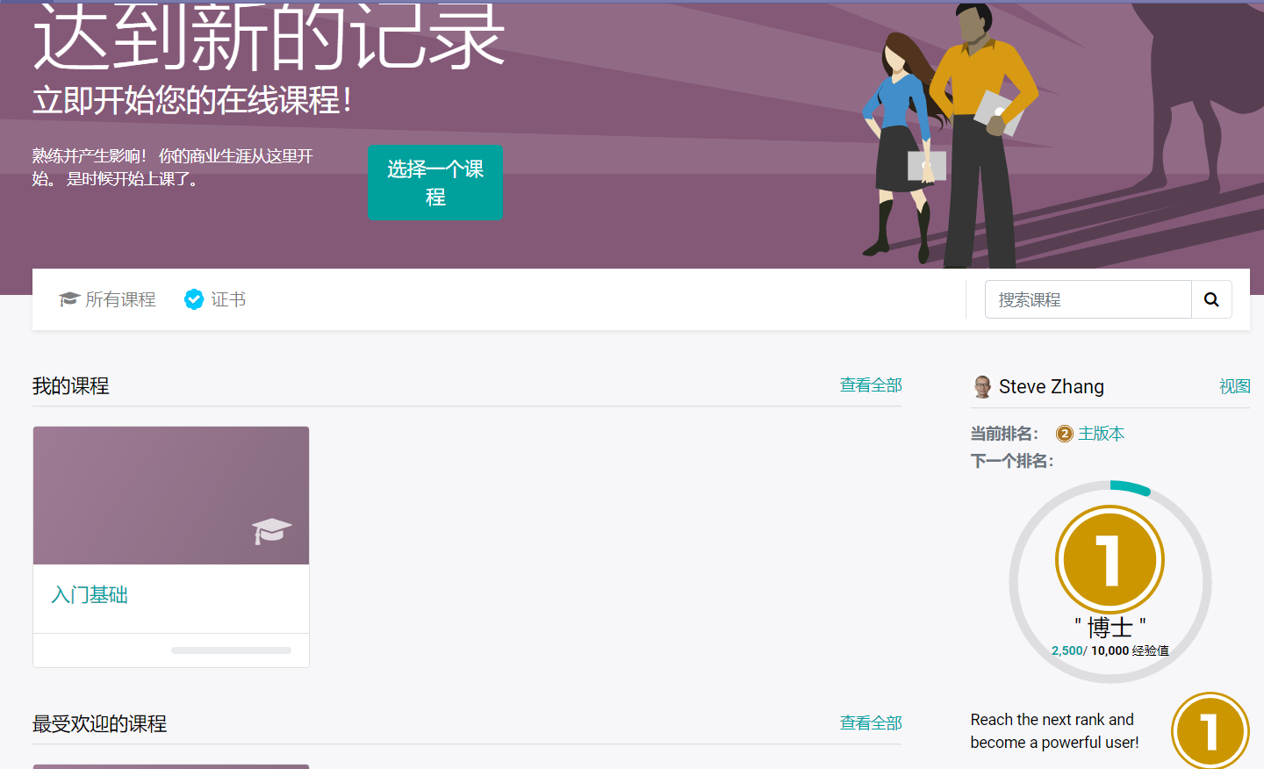
Task: Click the 视图 link beside Steve Zhang
Action: (x=1234, y=386)
